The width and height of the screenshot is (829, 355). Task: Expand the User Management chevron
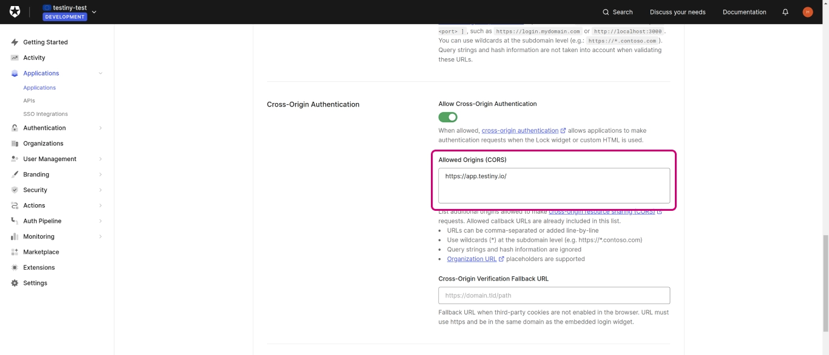[x=100, y=159]
